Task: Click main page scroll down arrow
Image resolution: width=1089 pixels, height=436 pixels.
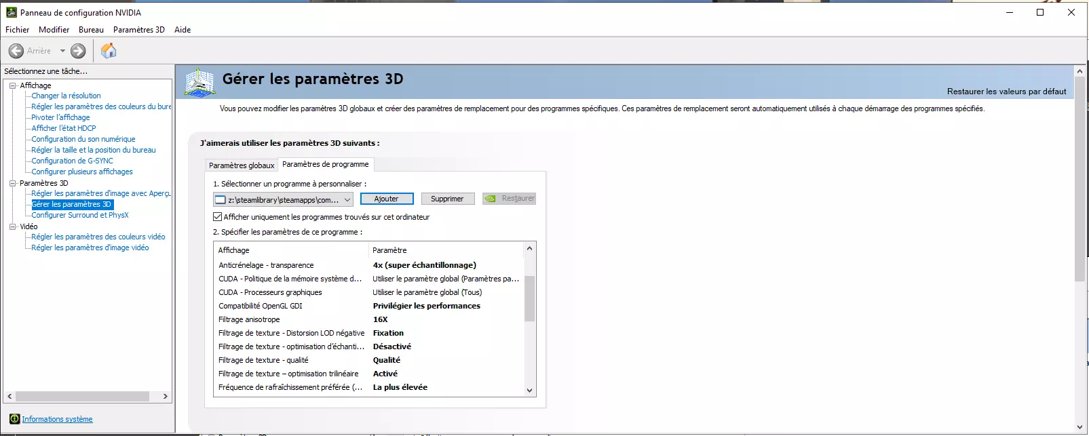Action: [1080, 427]
